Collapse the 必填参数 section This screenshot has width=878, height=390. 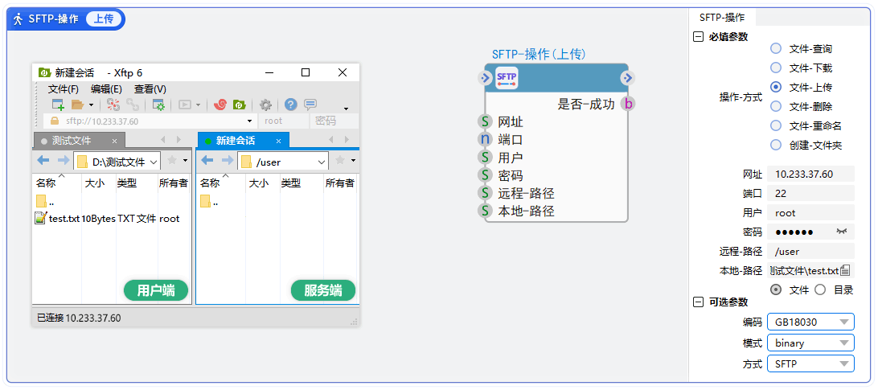tap(697, 36)
